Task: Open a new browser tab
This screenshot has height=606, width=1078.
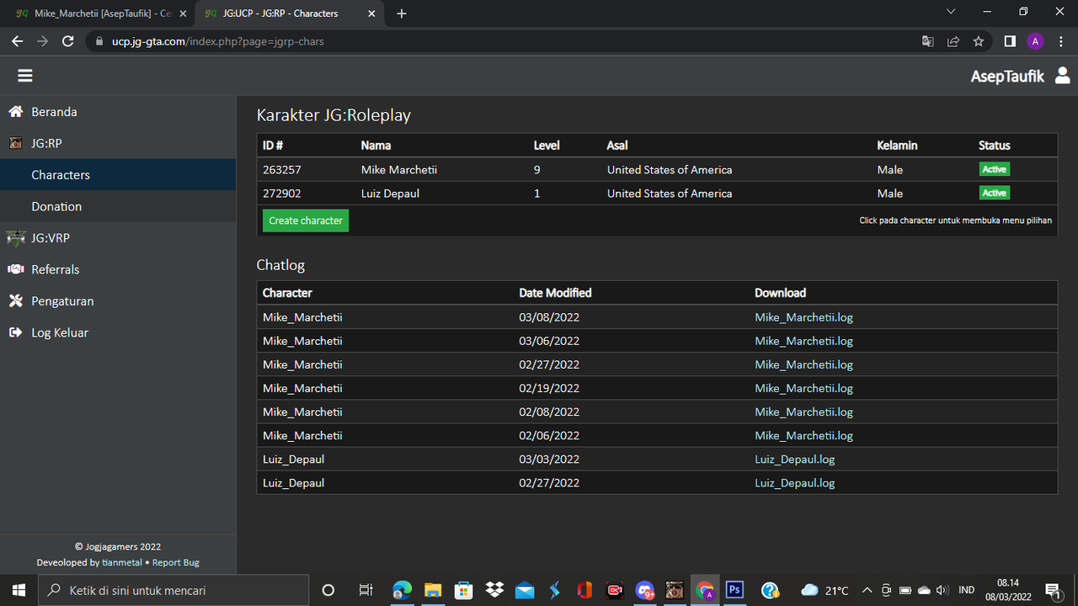Action: click(402, 13)
